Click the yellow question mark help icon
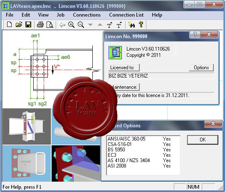This screenshot has height=192, width=225. click(x=141, y=24)
